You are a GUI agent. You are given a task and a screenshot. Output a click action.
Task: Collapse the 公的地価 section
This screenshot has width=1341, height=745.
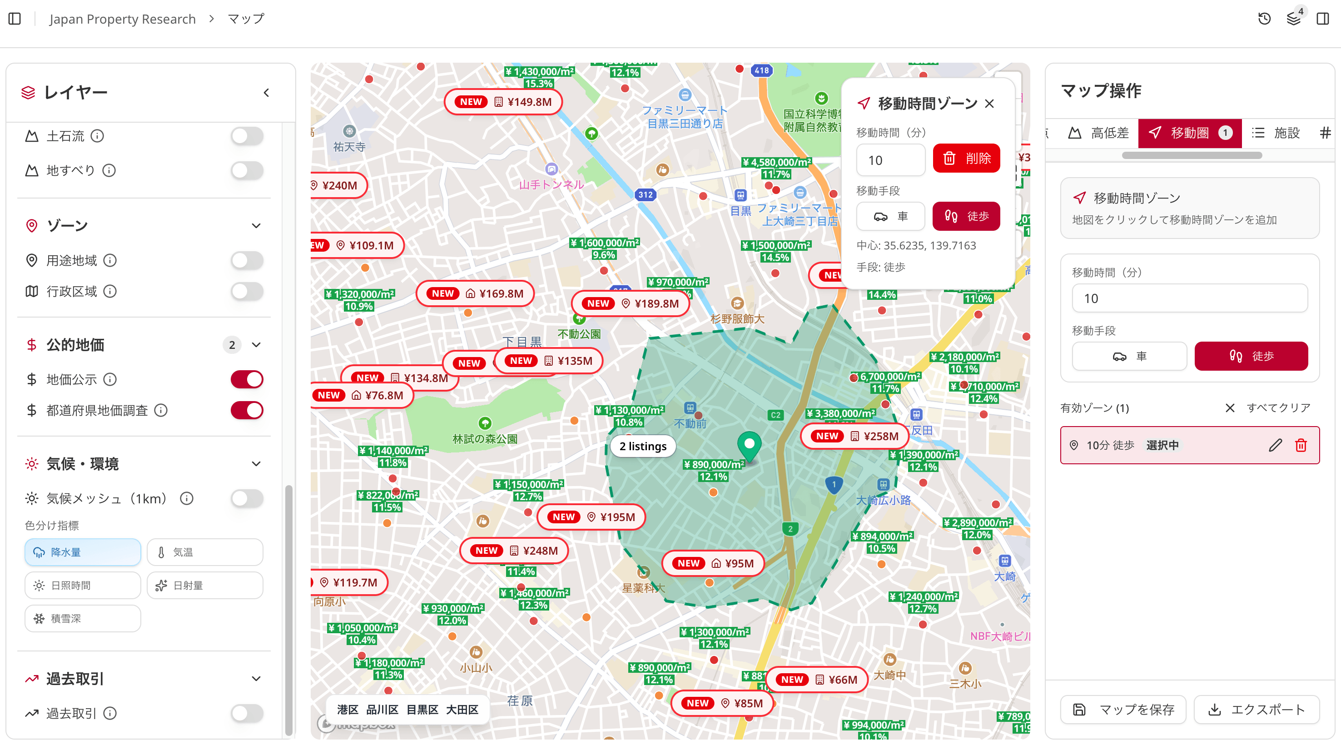(x=256, y=345)
